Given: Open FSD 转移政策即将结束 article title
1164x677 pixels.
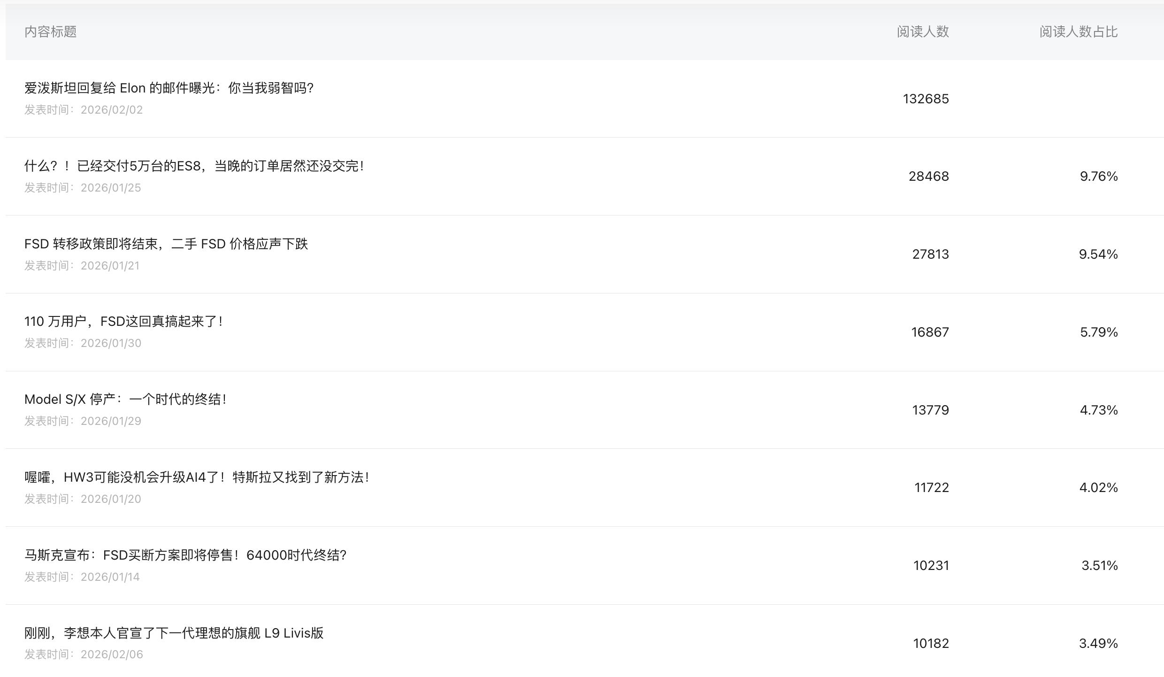Looking at the screenshot, I should 166,244.
